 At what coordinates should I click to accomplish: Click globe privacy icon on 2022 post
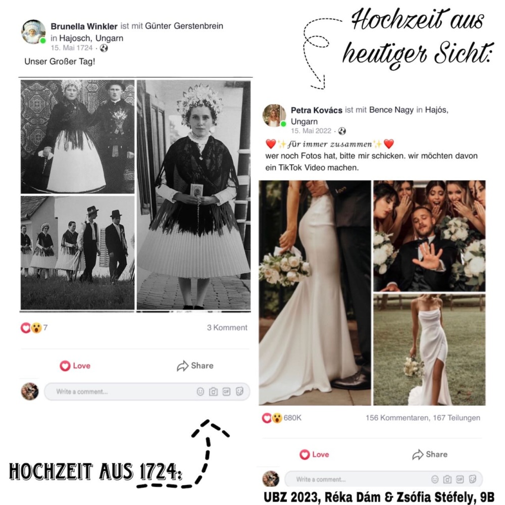coord(342,131)
